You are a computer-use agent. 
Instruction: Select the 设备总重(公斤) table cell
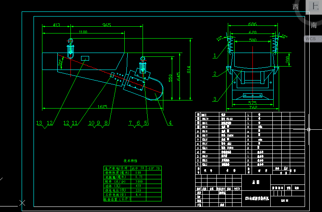click(117, 199)
